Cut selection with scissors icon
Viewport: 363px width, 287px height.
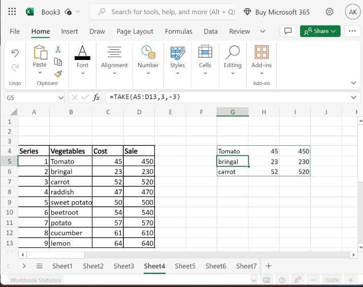pyautogui.click(x=58, y=49)
